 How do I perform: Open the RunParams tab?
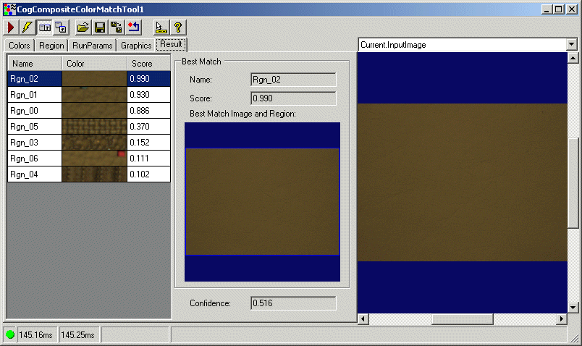pyautogui.click(x=93, y=46)
